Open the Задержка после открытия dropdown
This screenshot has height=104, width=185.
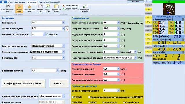point(118,40)
